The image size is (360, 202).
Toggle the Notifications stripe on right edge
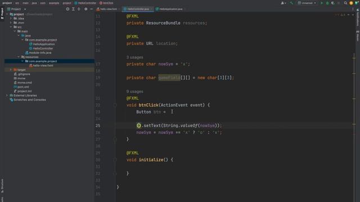pyautogui.click(x=358, y=17)
